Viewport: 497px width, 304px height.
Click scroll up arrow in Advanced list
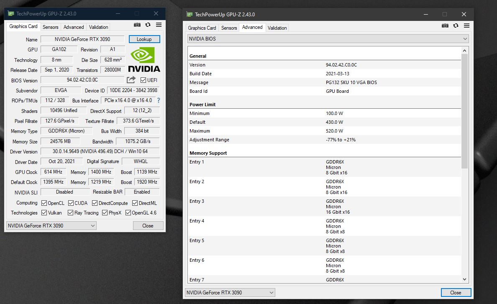(464, 51)
